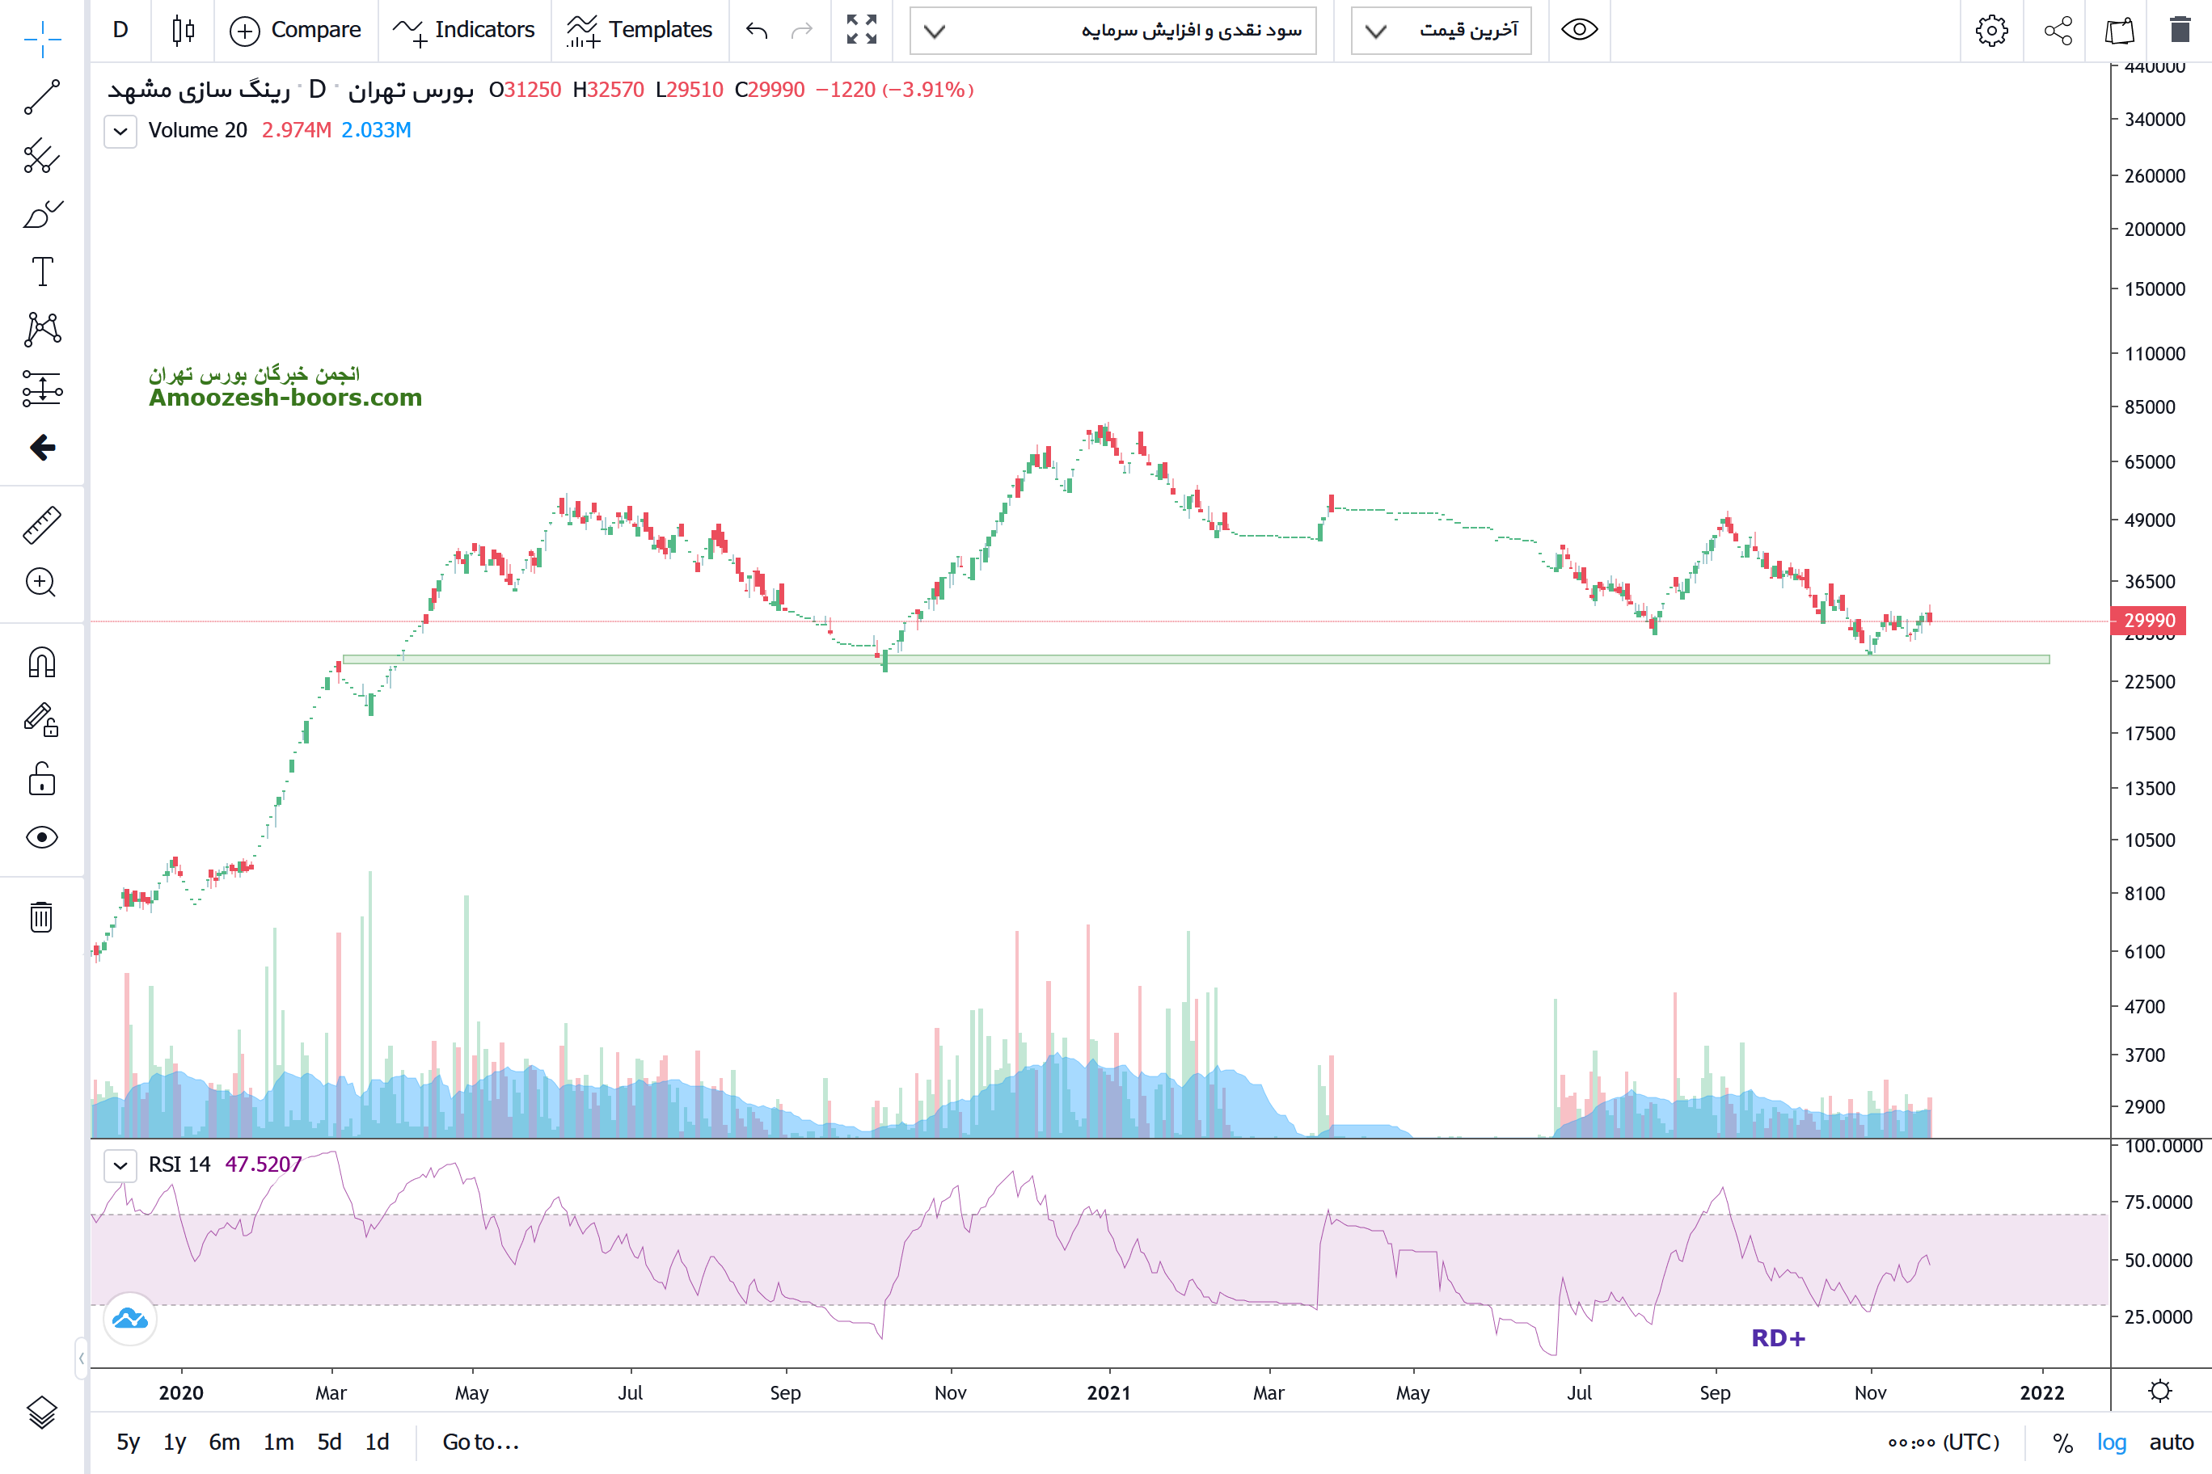The width and height of the screenshot is (2212, 1474).
Task: Expand the RSI 14 legend chevron
Action: pyautogui.click(x=120, y=1165)
